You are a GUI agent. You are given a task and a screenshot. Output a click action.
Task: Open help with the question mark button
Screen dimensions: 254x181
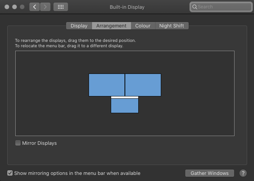point(243,173)
